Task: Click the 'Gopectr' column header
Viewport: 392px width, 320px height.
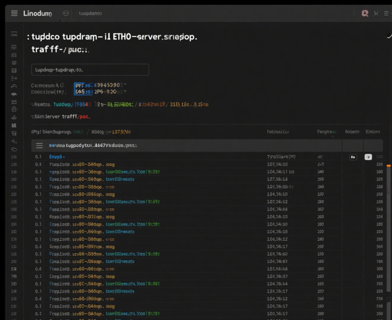Action: pyautogui.click(x=352, y=132)
